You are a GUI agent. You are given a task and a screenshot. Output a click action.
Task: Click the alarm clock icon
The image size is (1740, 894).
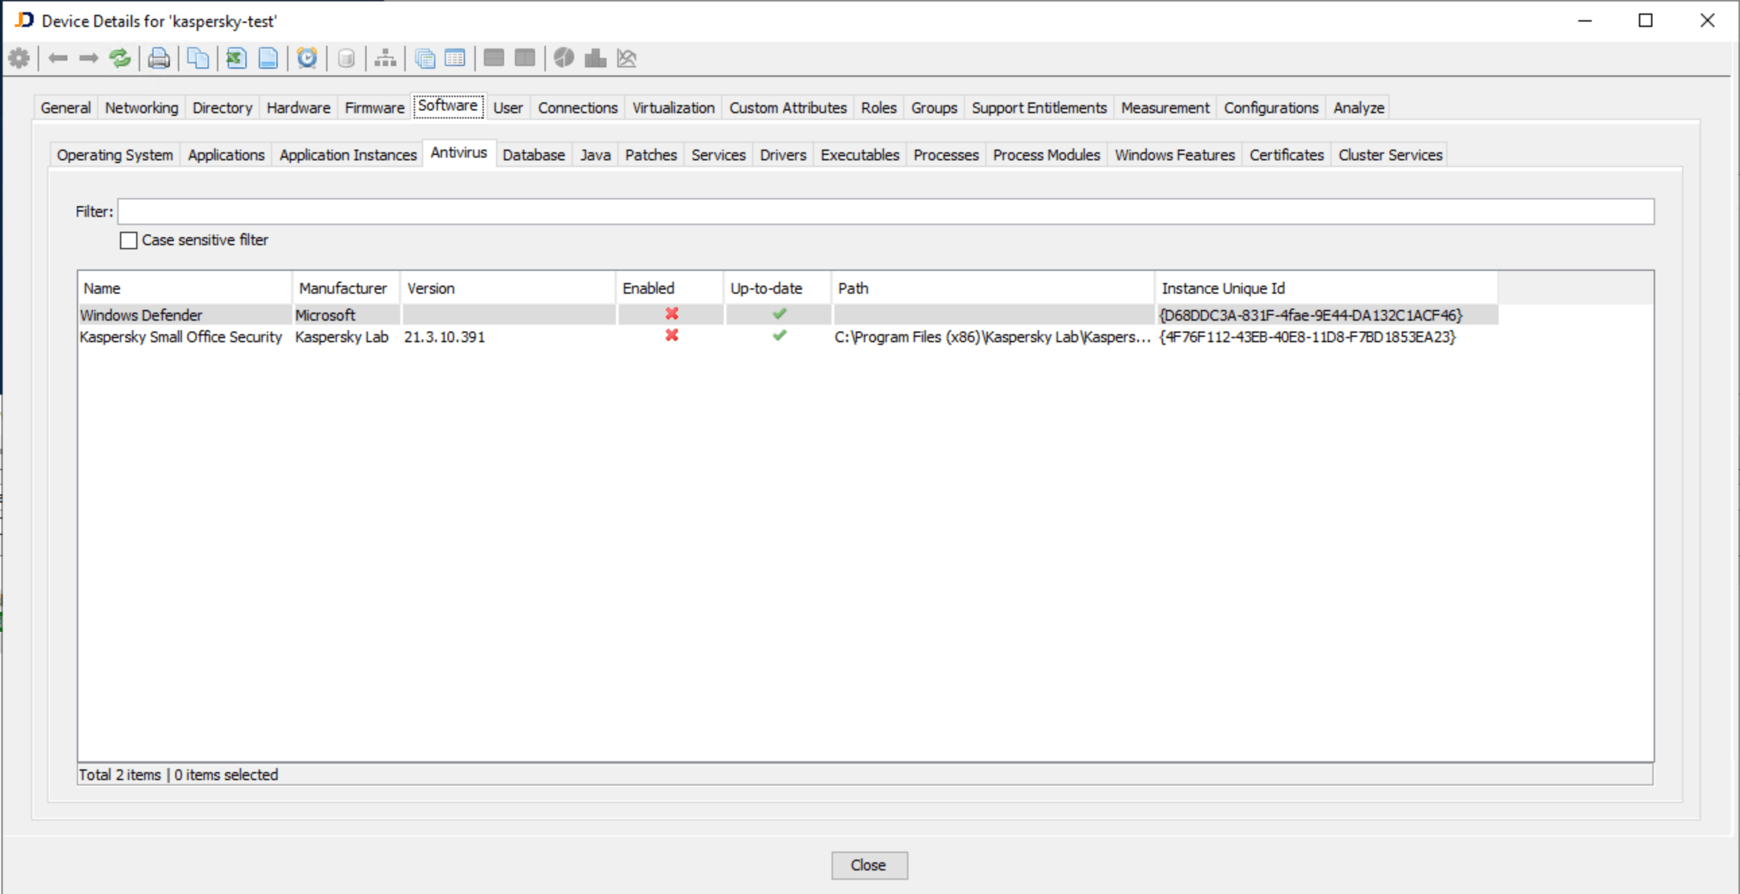point(307,58)
